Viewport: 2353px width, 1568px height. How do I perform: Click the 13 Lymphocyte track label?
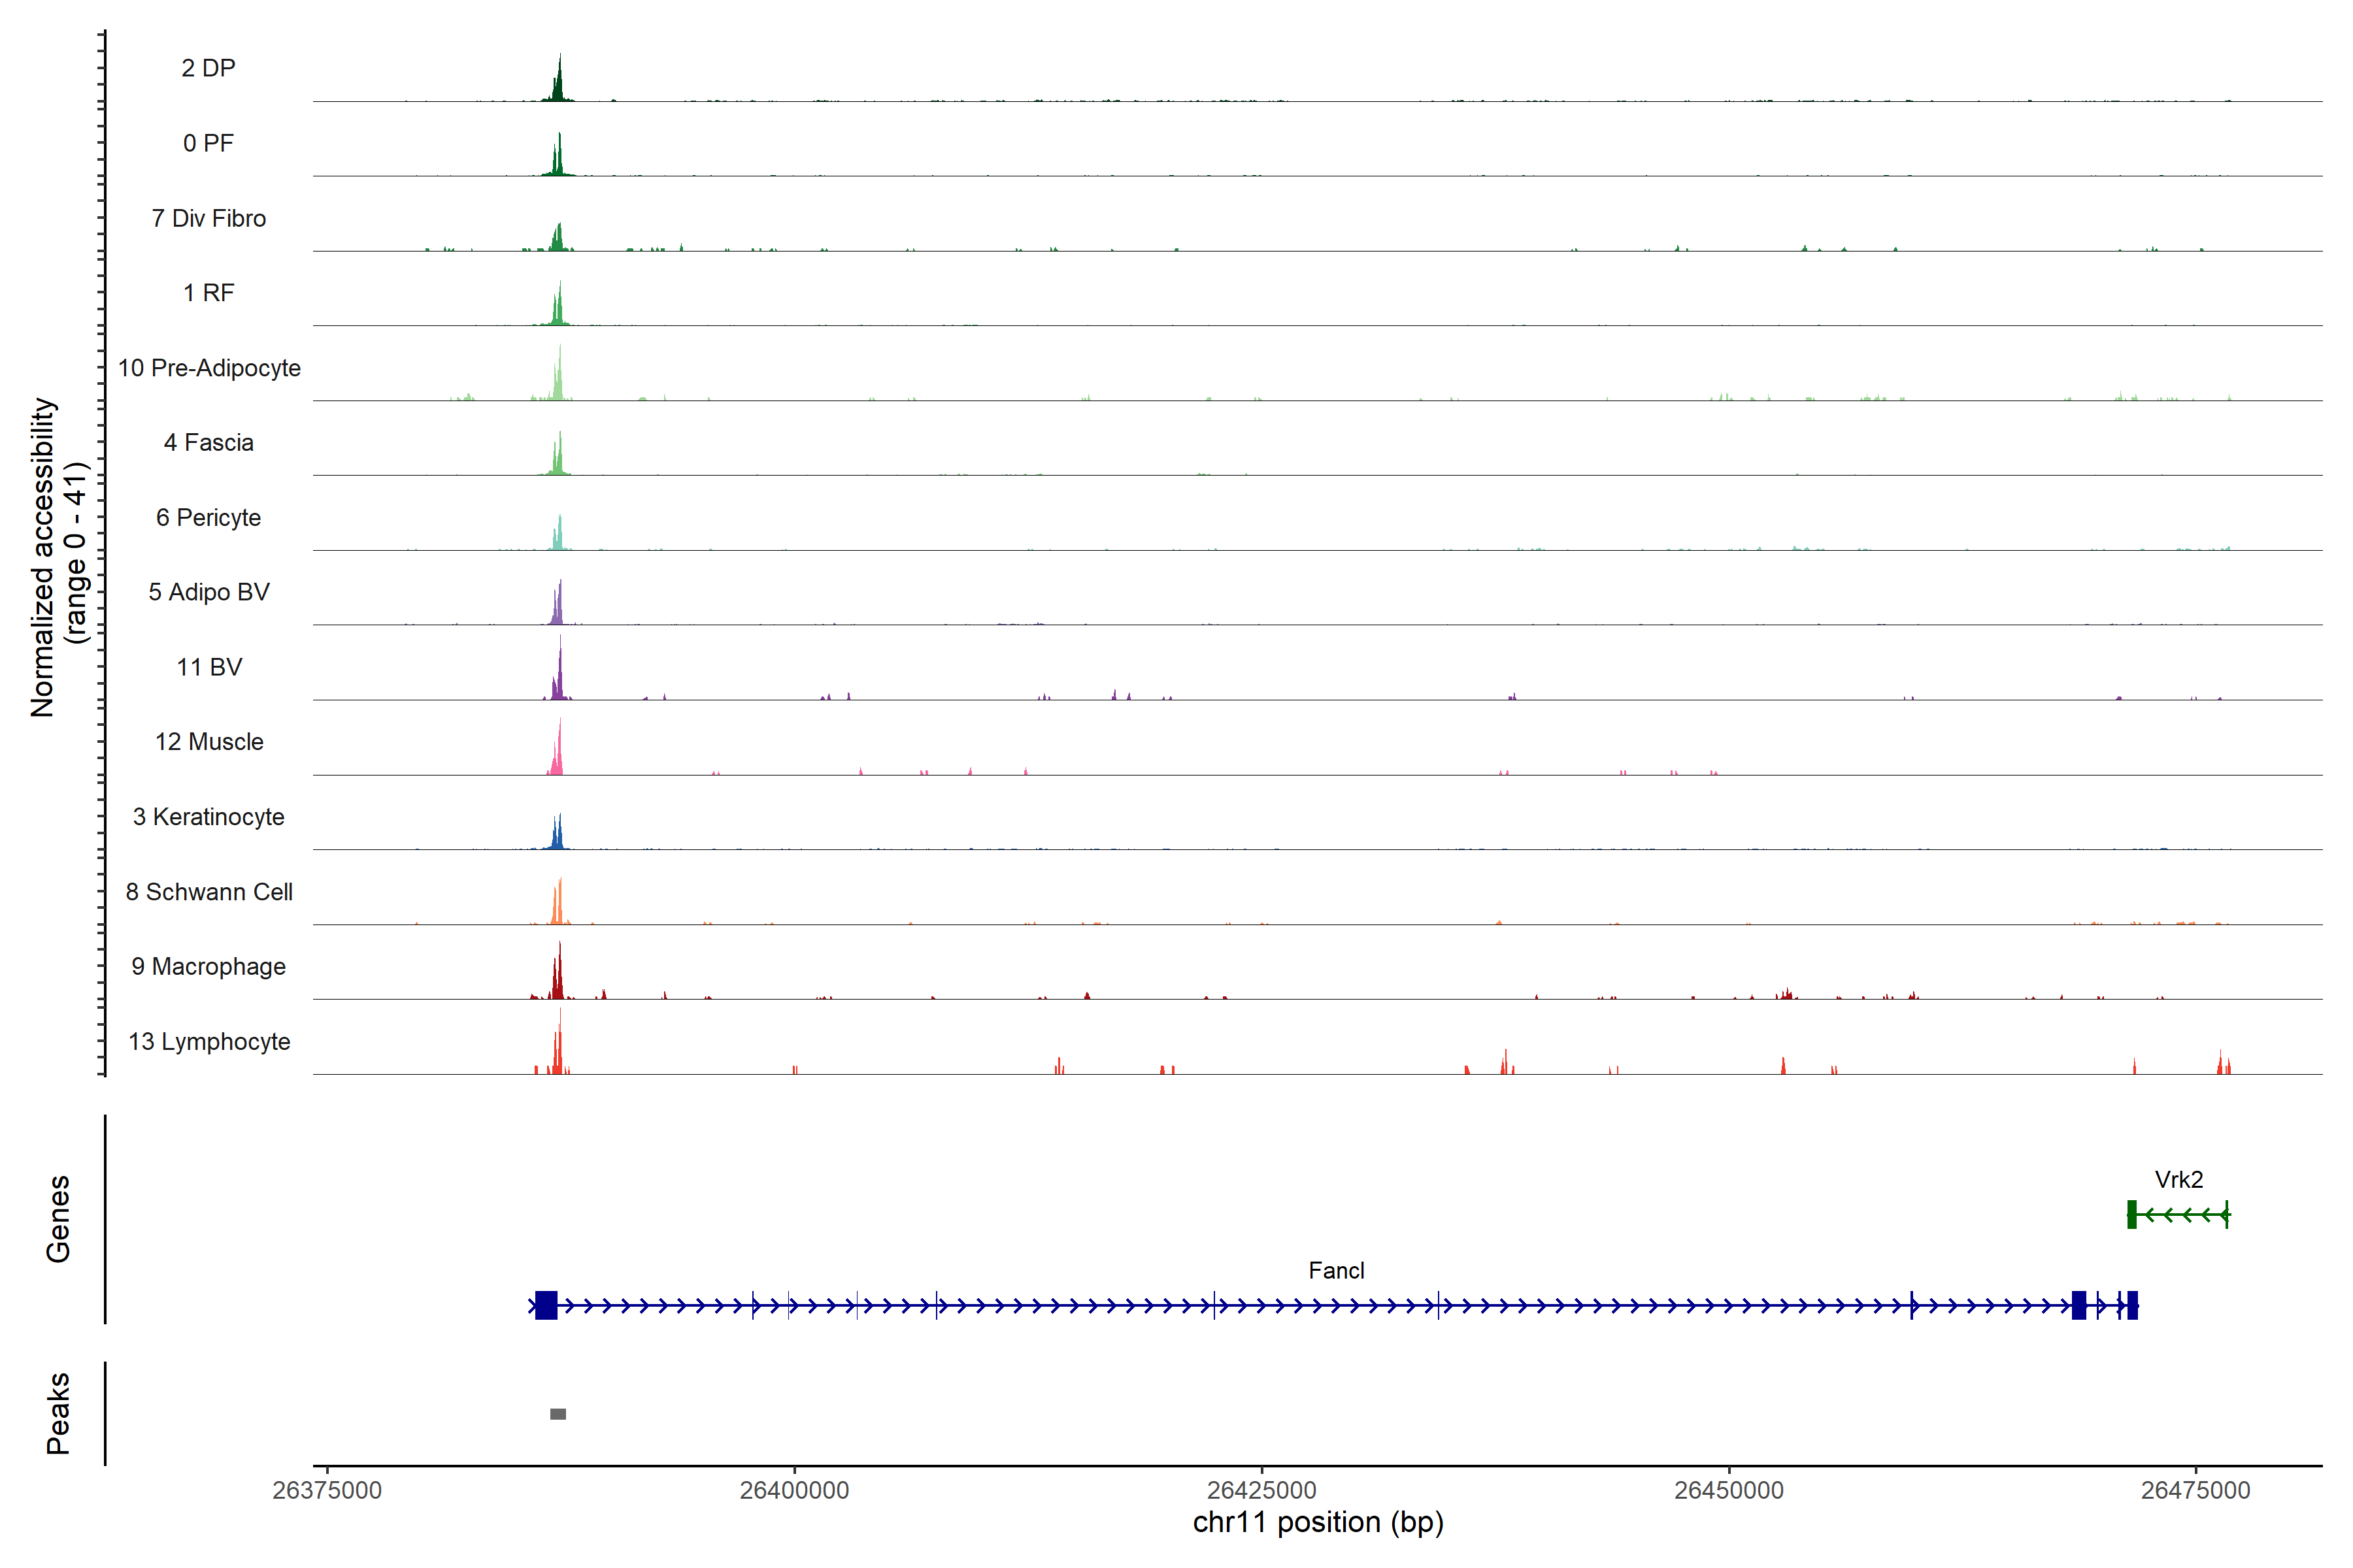(x=209, y=1041)
